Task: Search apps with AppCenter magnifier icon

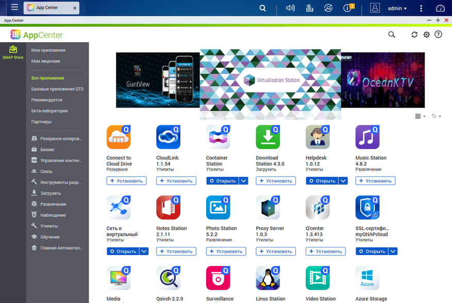Action: point(392,34)
